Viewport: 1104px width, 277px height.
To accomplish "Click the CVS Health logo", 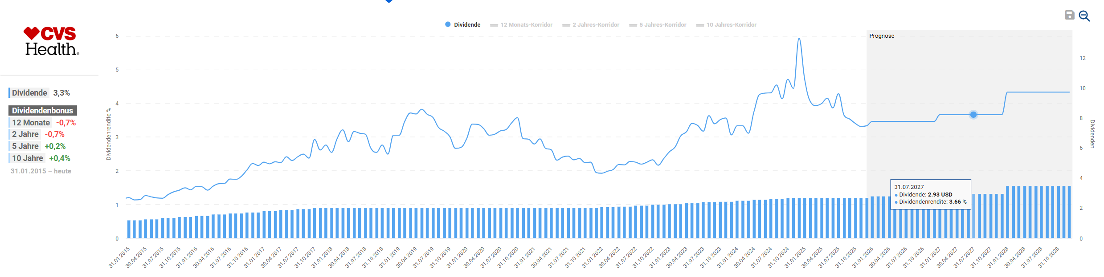I will [51, 41].
